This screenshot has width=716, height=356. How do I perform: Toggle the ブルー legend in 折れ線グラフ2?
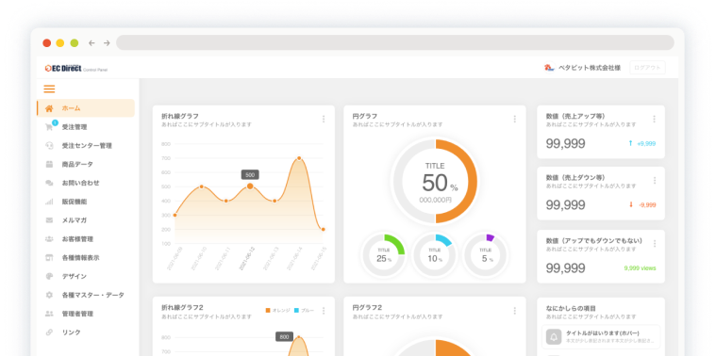tap(304, 311)
